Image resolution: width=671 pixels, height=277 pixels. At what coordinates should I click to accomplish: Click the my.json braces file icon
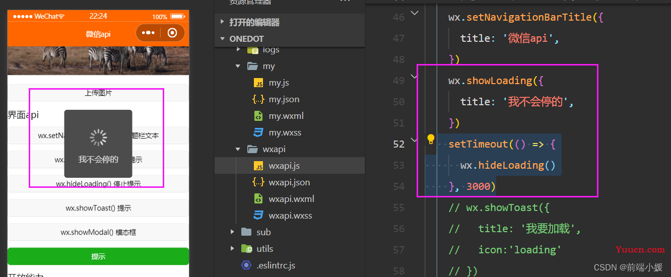pyautogui.click(x=258, y=100)
